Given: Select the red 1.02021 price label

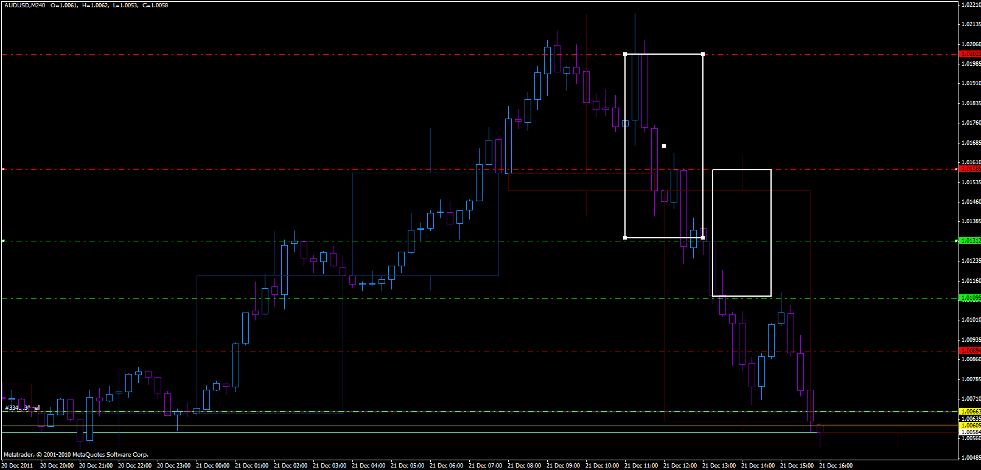Looking at the screenshot, I should pos(970,54).
